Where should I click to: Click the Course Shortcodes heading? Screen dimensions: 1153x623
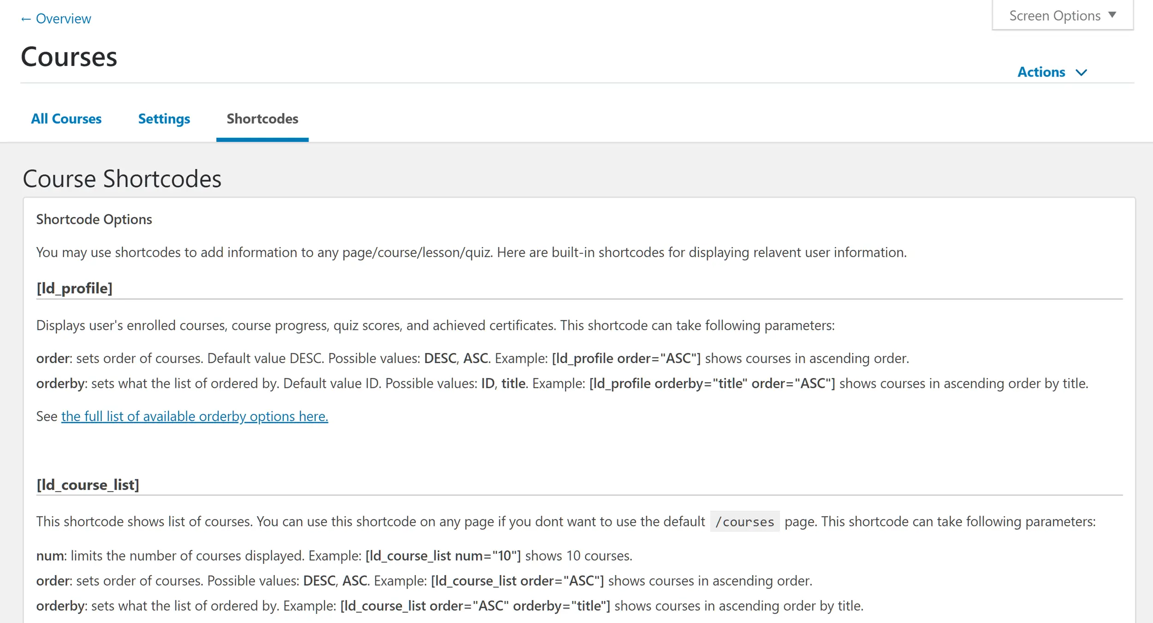pos(122,179)
